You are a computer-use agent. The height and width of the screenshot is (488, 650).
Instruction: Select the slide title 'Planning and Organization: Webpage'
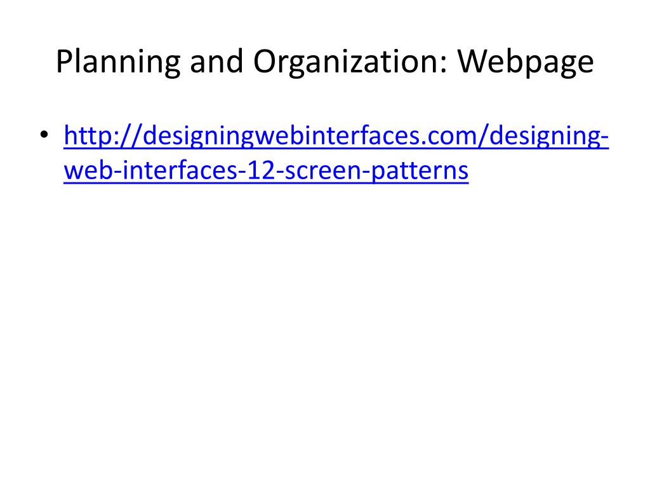[x=325, y=62]
